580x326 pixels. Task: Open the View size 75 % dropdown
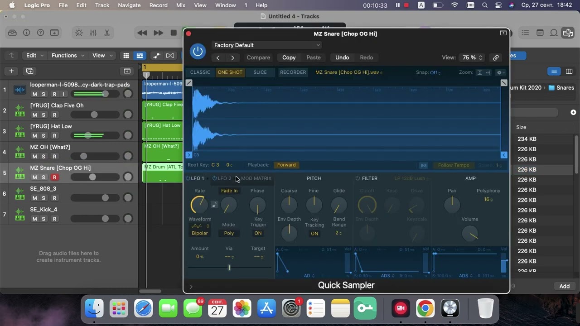click(472, 58)
